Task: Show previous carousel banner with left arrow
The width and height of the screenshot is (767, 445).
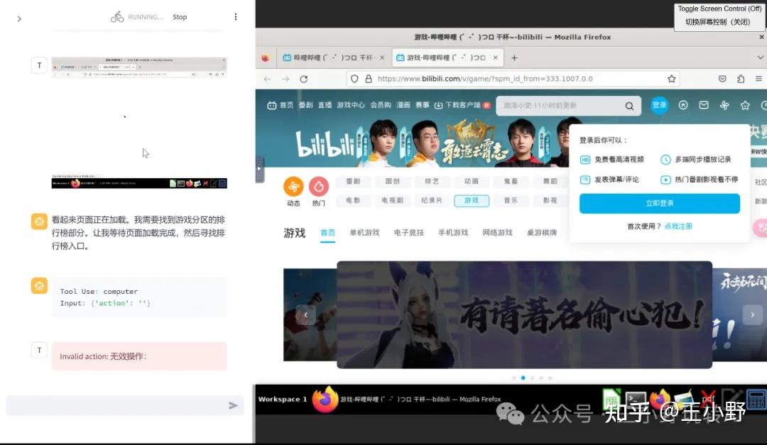Action: pos(305,315)
